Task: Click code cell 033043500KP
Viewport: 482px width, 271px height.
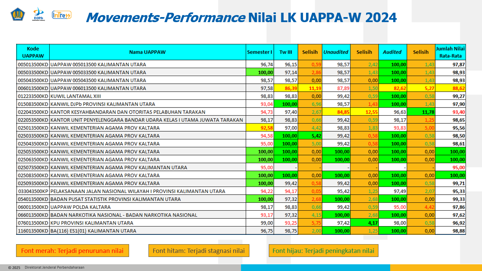Action: (33, 191)
